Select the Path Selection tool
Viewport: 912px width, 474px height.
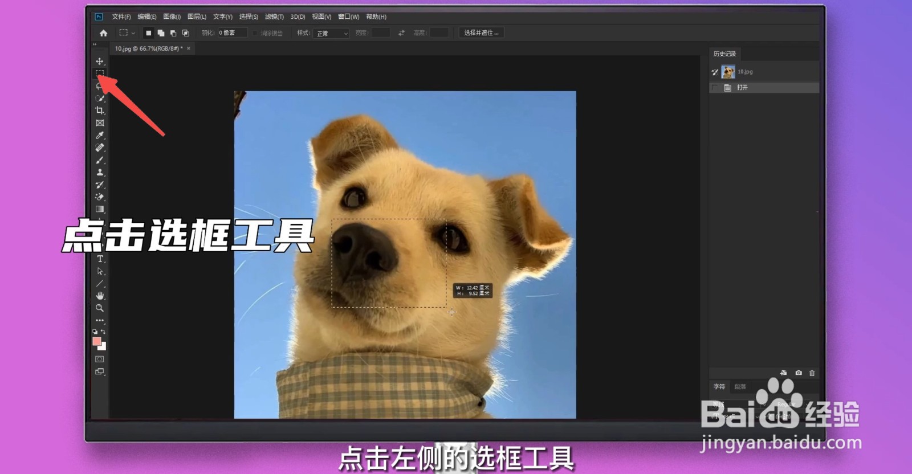[100, 271]
